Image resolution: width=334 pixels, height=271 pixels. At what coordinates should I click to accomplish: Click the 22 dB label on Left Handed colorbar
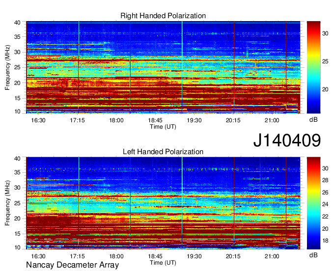325,217
